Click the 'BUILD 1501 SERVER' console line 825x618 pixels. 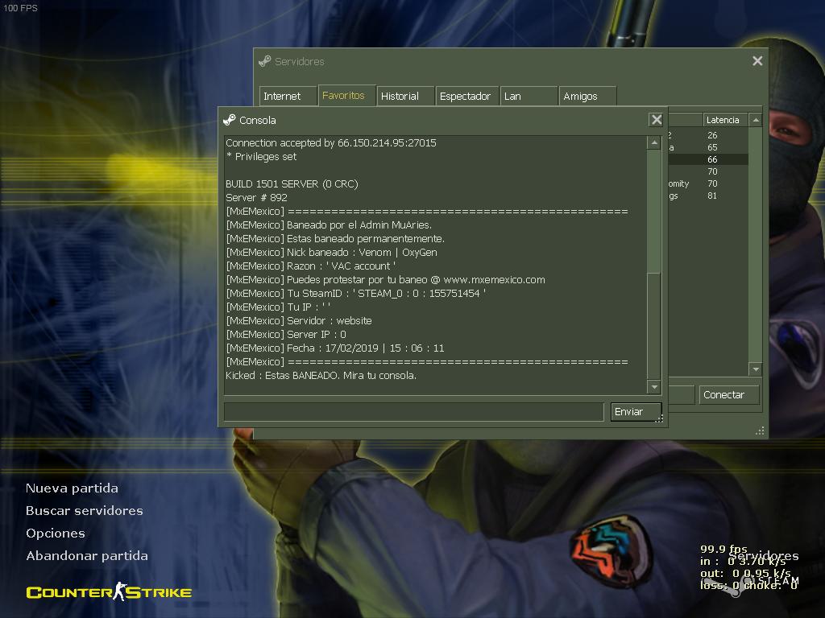pos(292,184)
